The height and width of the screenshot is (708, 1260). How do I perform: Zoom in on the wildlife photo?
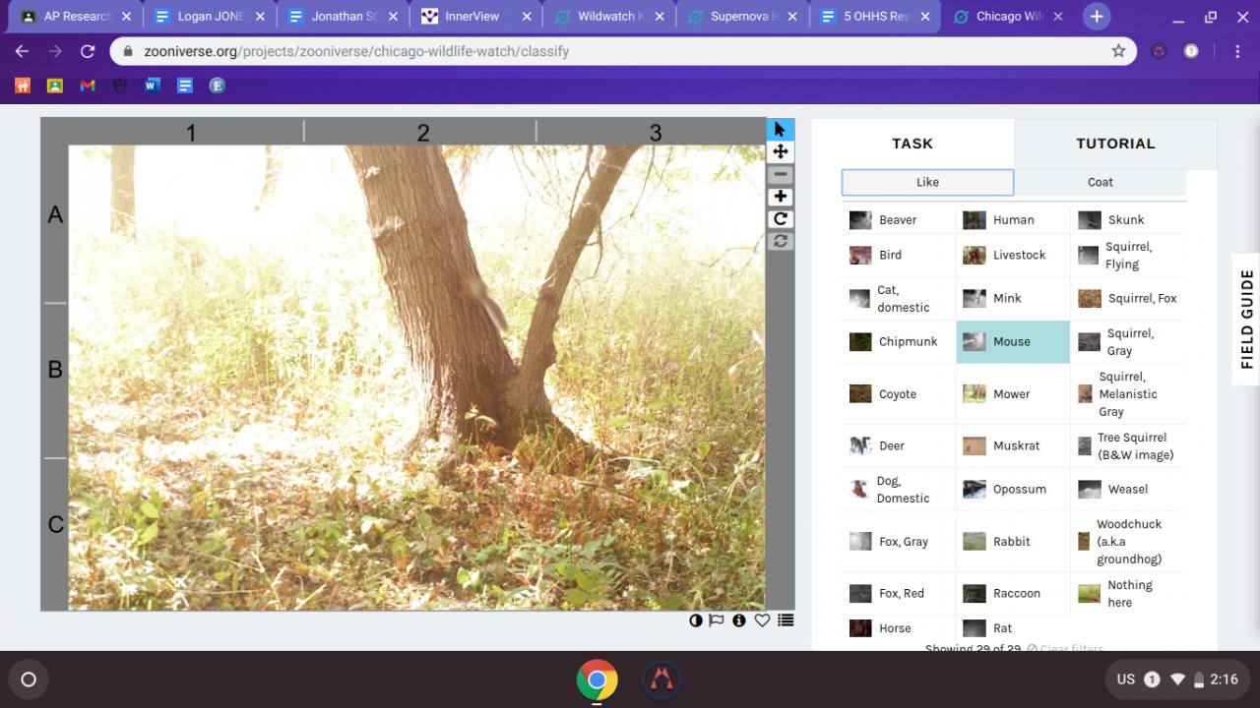coord(781,197)
